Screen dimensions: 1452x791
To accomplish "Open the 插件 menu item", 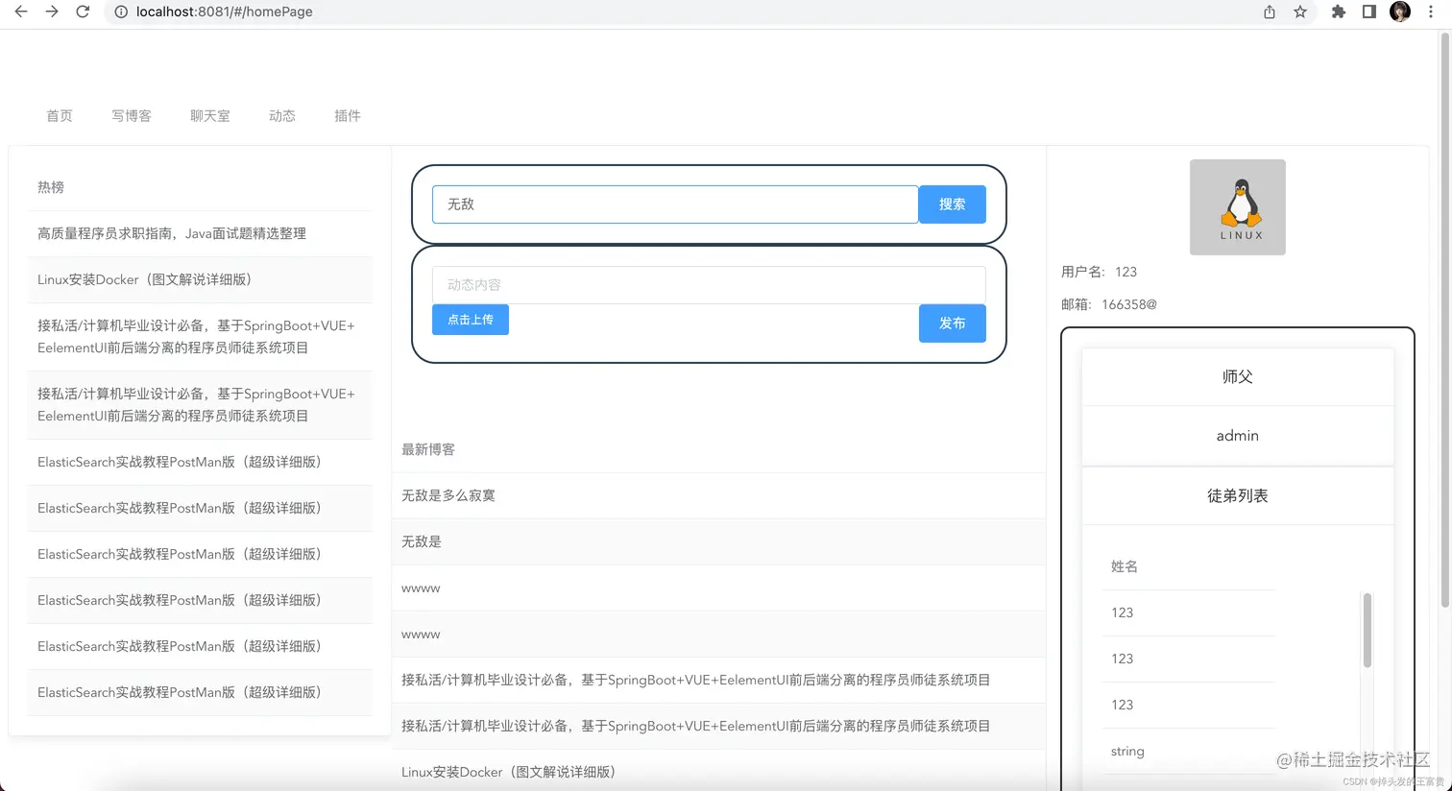I will point(348,115).
